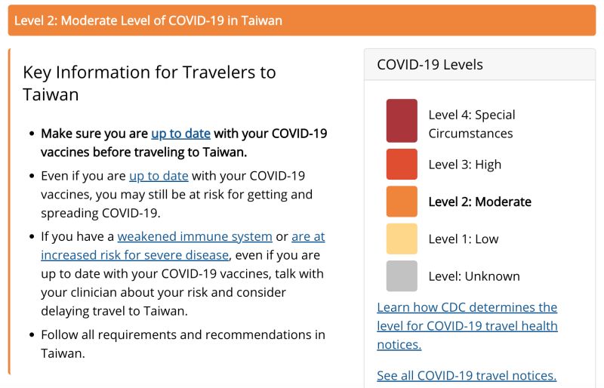
Task: Click the yellow Level 1 Low swatch
Action: (x=402, y=239)
